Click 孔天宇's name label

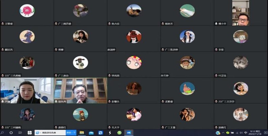click(116, 127)
